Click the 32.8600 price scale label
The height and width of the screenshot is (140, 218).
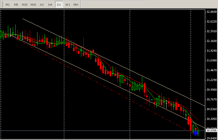coord(212,12)
